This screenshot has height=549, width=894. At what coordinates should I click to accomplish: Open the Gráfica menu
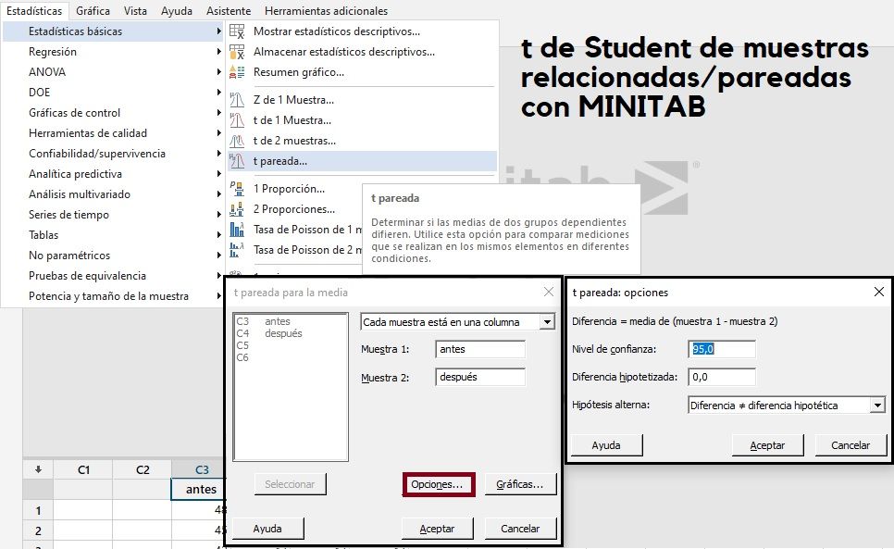93,11
